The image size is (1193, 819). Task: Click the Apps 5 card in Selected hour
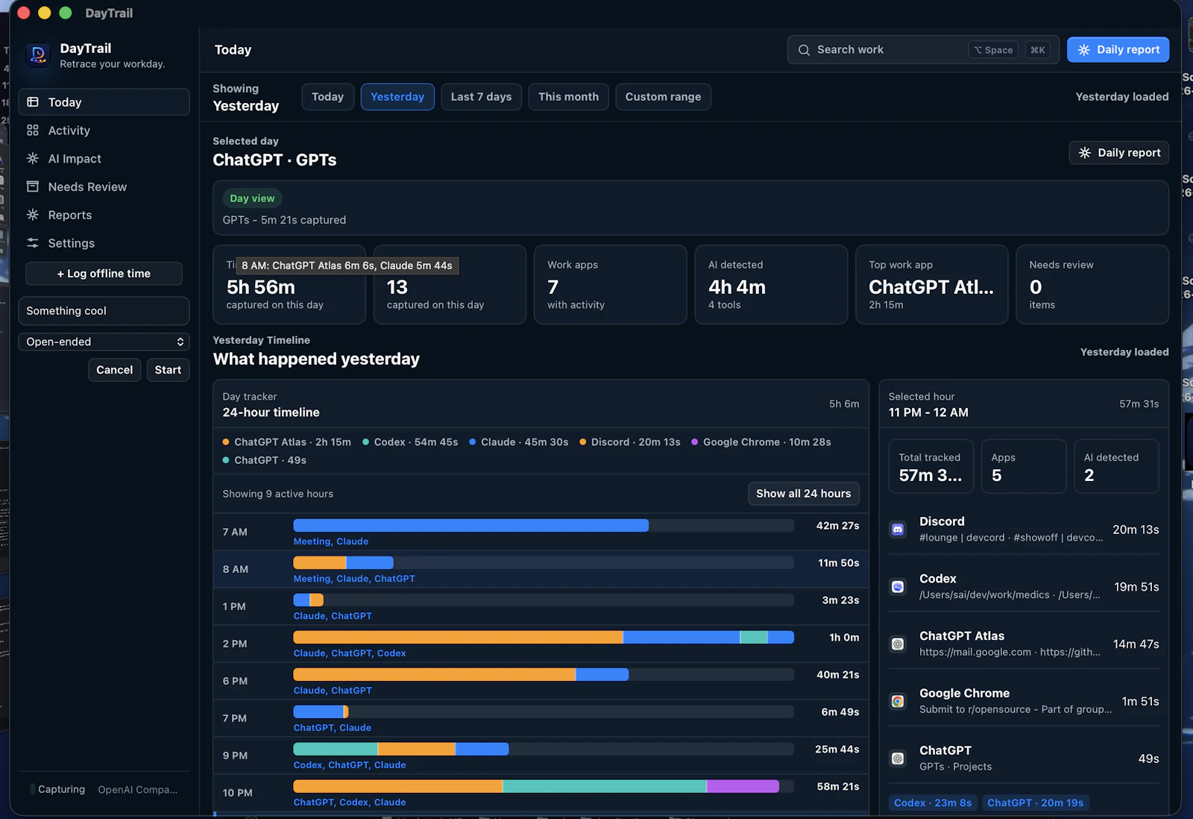(1024, 466)
